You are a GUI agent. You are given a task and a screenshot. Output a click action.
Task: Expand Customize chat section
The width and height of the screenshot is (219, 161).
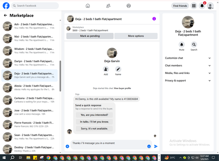pos(188,58)
